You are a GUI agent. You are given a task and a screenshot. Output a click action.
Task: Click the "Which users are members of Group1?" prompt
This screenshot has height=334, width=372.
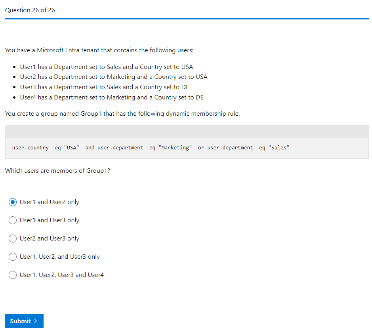tap(57, 171)
